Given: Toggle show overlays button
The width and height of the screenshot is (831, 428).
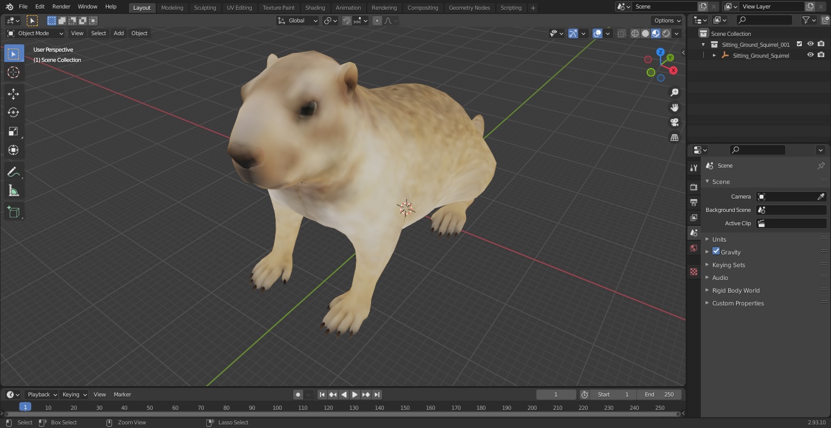Looking at the screenshot, I should 597,33.
